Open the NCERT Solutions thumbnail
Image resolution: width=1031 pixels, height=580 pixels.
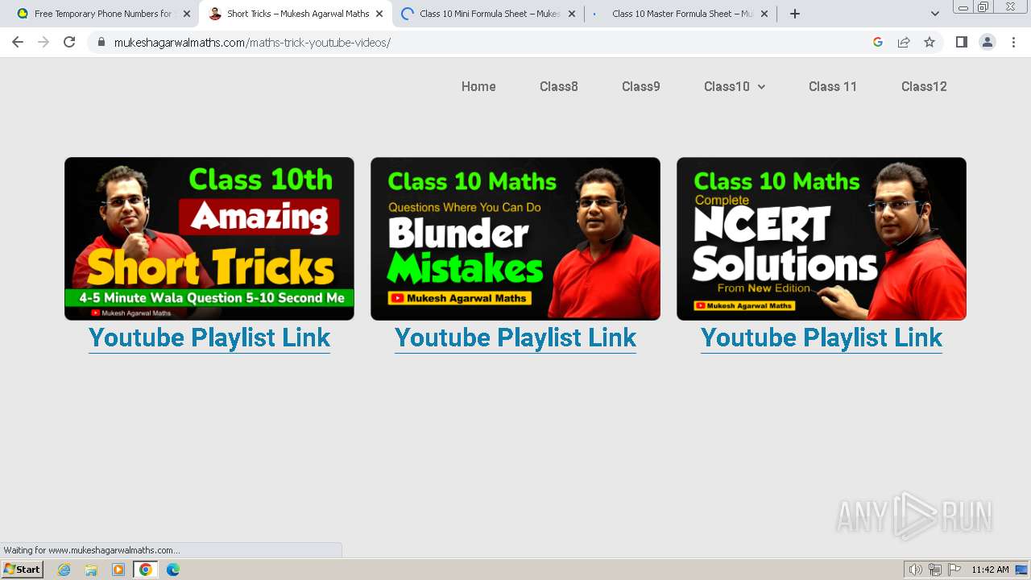pos(822,238)
